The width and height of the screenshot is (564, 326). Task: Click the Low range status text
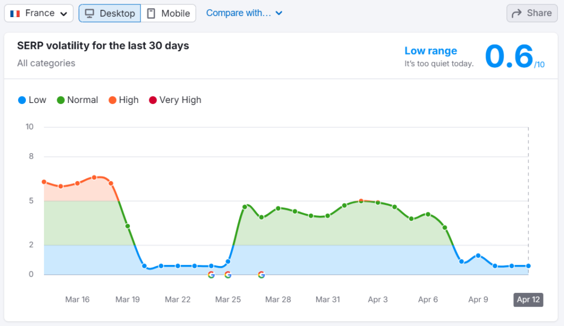click(430, 51)
